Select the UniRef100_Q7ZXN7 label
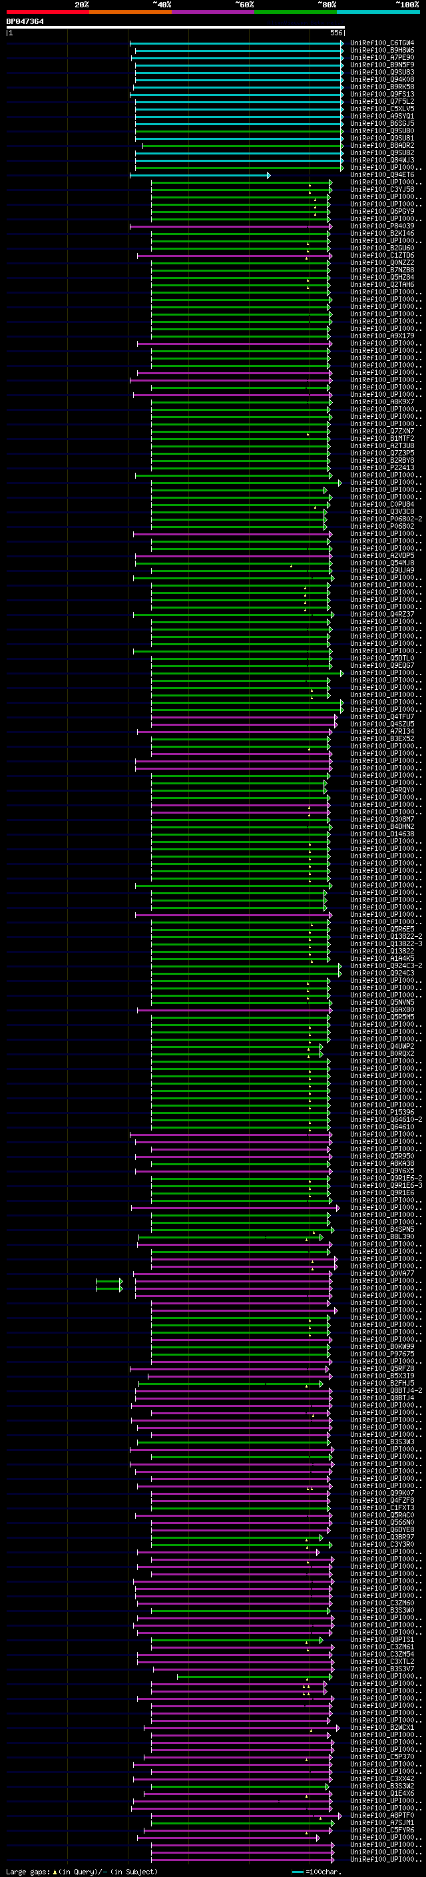The width and height of the screenshot is (426, 1877). 382,431
